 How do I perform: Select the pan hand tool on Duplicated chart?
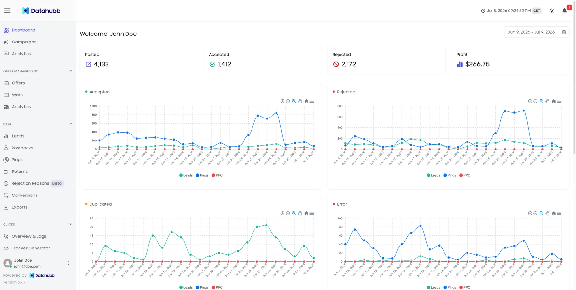300,213
